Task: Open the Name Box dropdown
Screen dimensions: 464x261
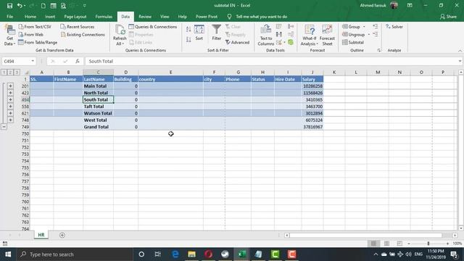Action: click(33, 61)
